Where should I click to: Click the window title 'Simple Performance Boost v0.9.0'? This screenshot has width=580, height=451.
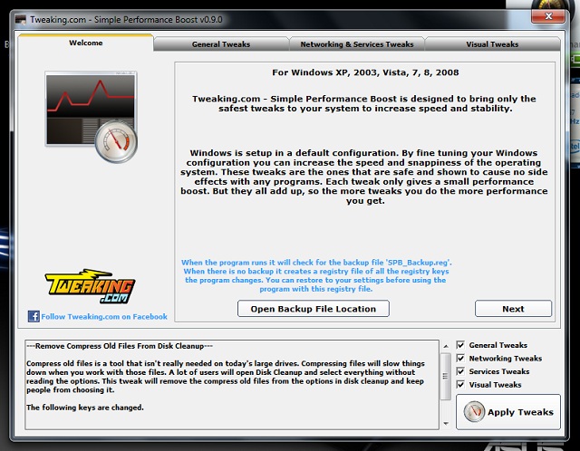[x=159, y=20]
